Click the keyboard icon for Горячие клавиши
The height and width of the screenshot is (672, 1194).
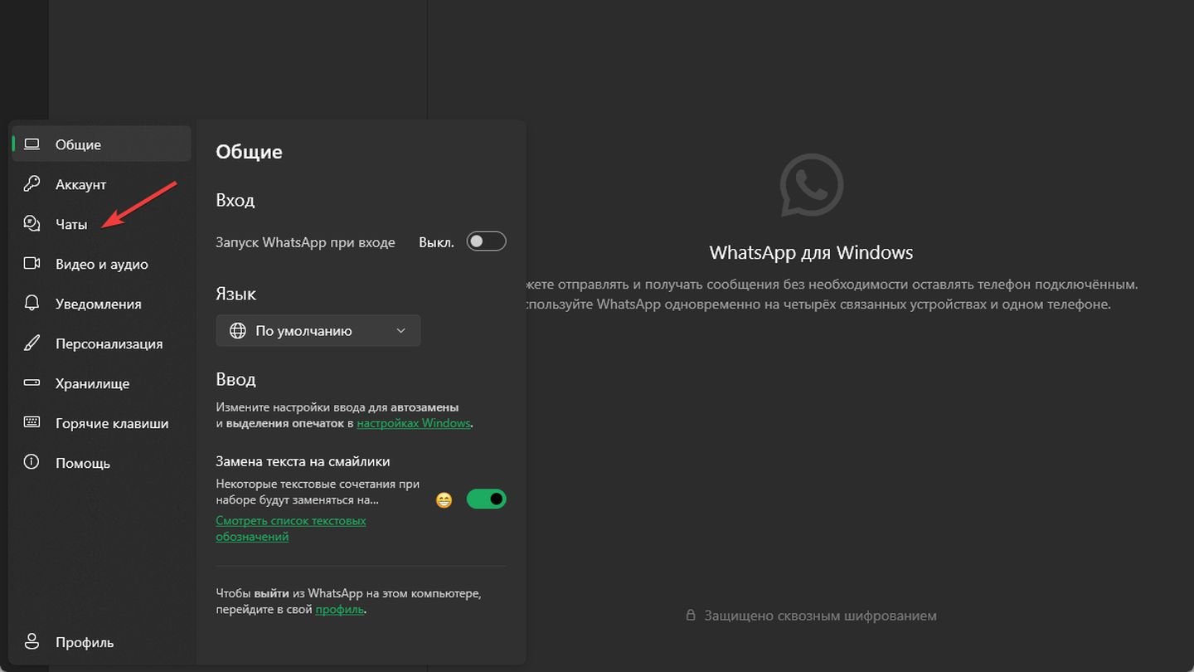pos(32,423)
